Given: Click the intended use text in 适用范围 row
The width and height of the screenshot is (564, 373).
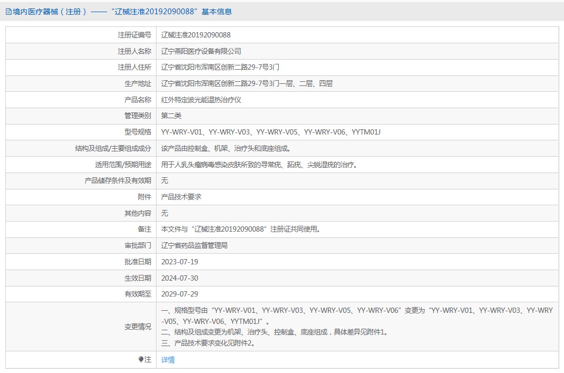Looking at the screenshot, I should 259,165.
